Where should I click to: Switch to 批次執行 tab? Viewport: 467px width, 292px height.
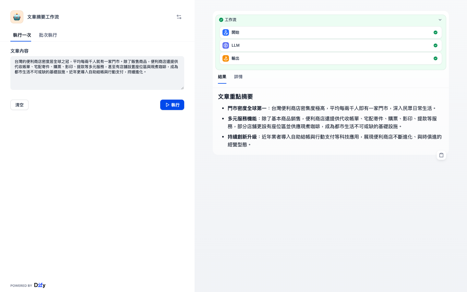tap(48, 35)
